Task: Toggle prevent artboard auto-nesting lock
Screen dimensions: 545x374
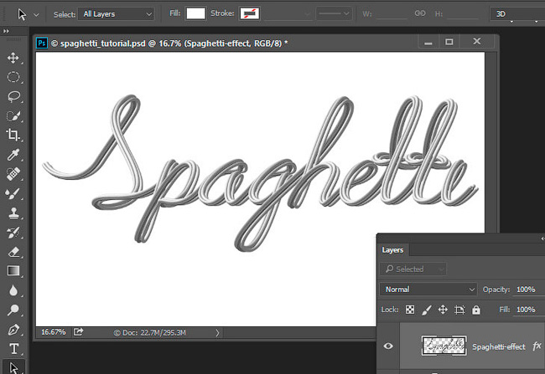Action: coord(459,310)
